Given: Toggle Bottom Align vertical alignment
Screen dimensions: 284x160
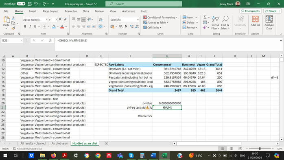Looking at the screenshot, I should (x=83, y=20).
